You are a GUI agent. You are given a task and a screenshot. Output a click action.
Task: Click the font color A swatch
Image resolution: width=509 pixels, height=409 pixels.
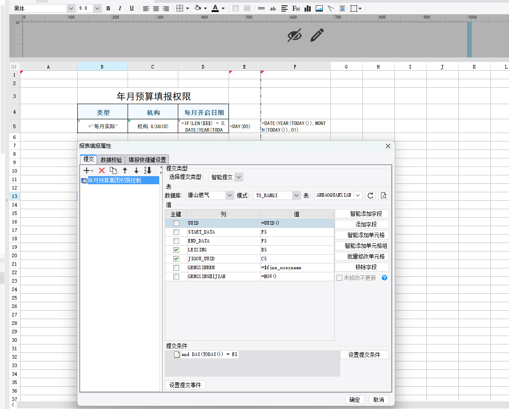coord(215,8)
